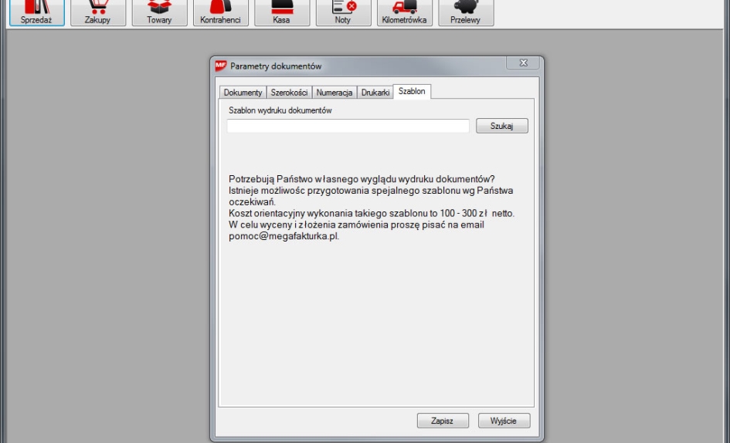Click the Szablon tab
This screenshot has width=730, height=443.
click(x=412, y=92)
